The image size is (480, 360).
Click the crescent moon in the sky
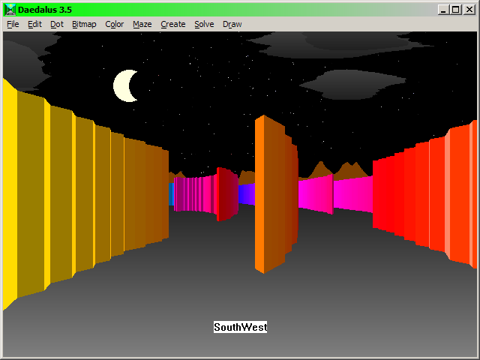coord(124,85)
